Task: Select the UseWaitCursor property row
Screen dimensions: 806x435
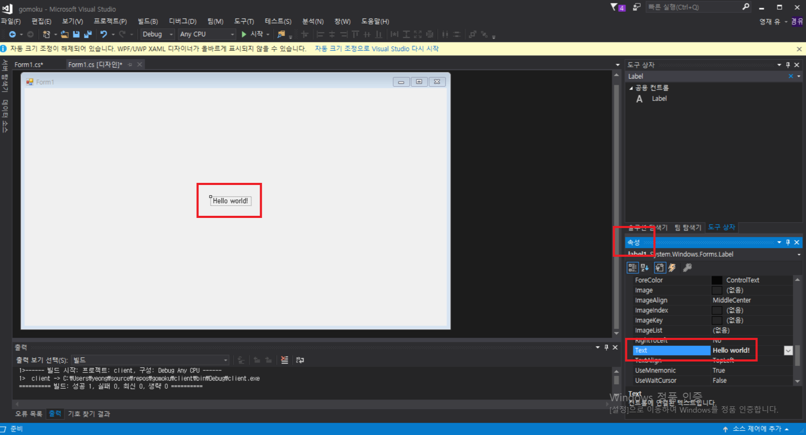Action: click(713, 381)
